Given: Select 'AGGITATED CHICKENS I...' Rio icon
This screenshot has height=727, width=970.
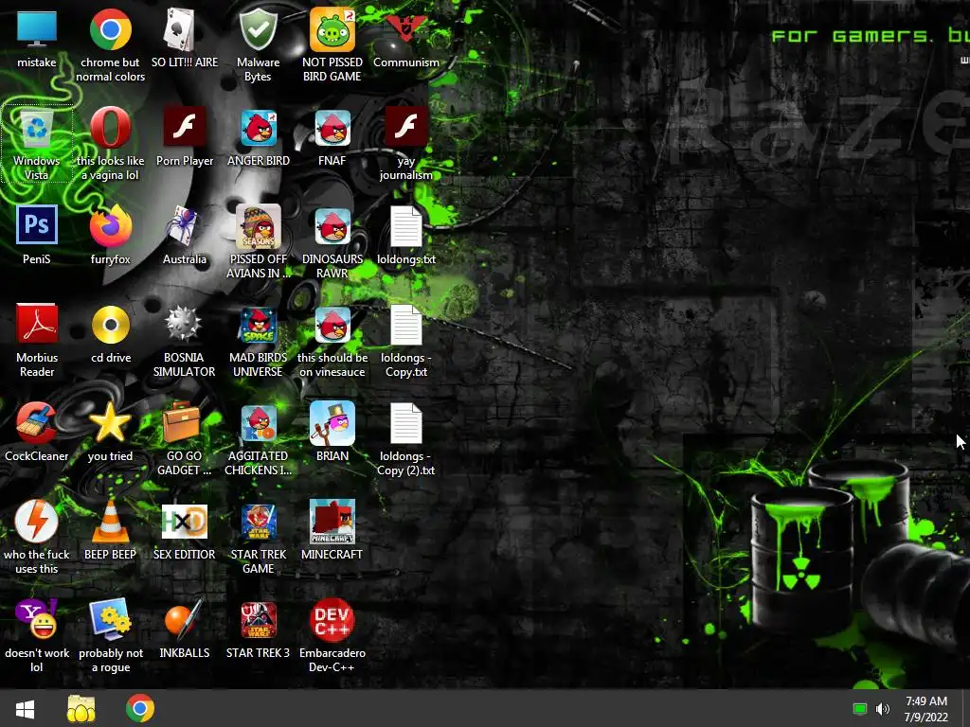Looking at the screenshot, I should click(258, 423).
